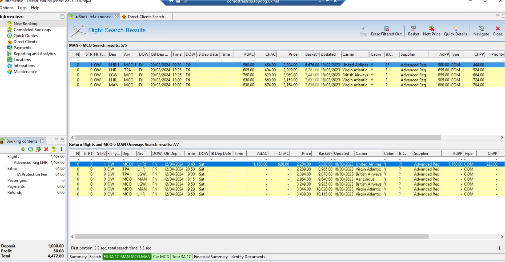Click the Navigate compass icon
Screen dimensions: 505x262
[x=481, y=28]
